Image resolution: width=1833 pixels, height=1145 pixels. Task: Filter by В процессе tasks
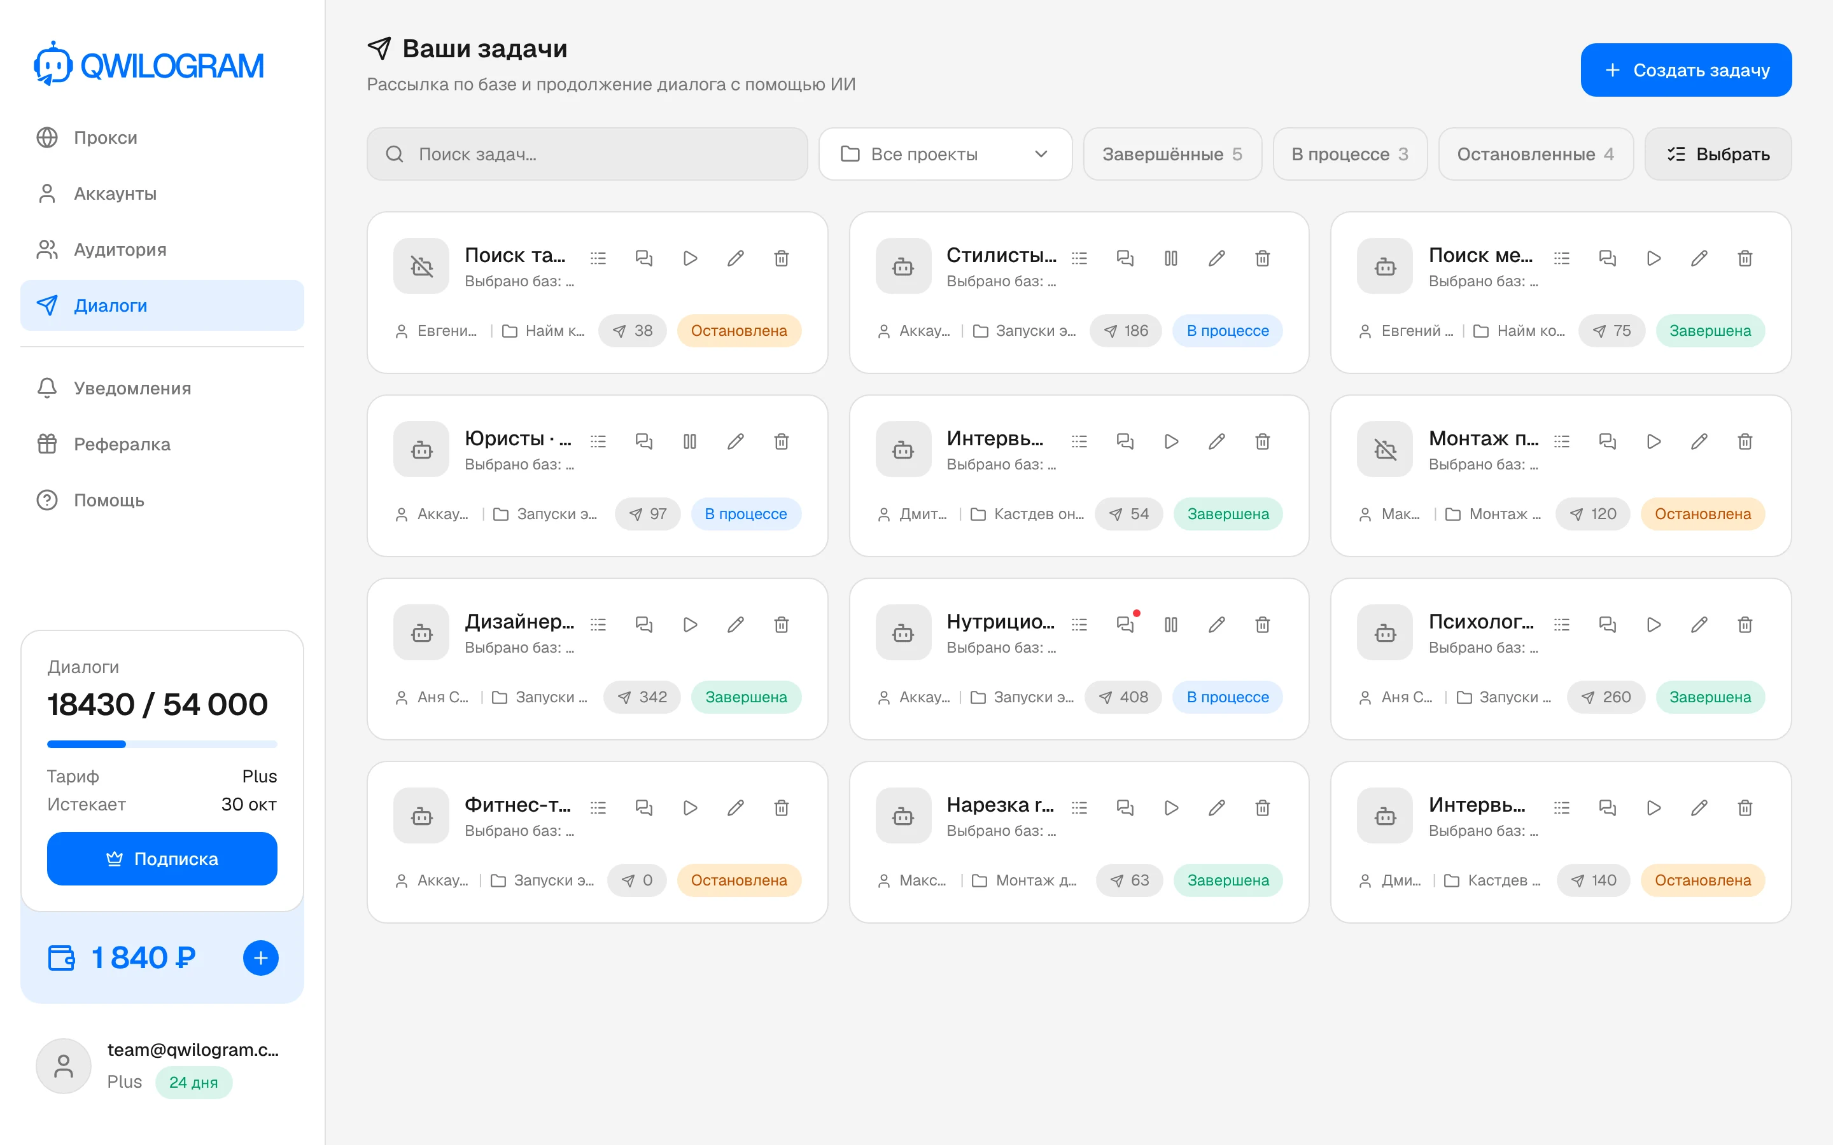coord(1350,155)
